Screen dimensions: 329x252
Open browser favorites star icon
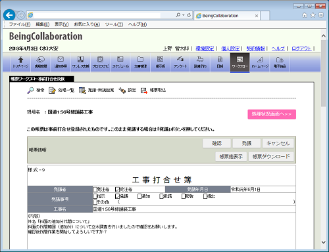313,15
